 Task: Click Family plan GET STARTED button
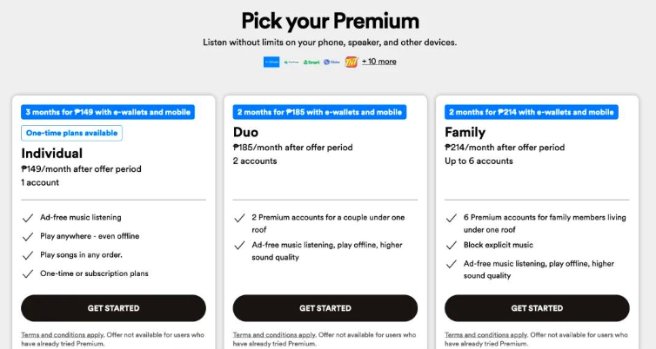point(537,308)
